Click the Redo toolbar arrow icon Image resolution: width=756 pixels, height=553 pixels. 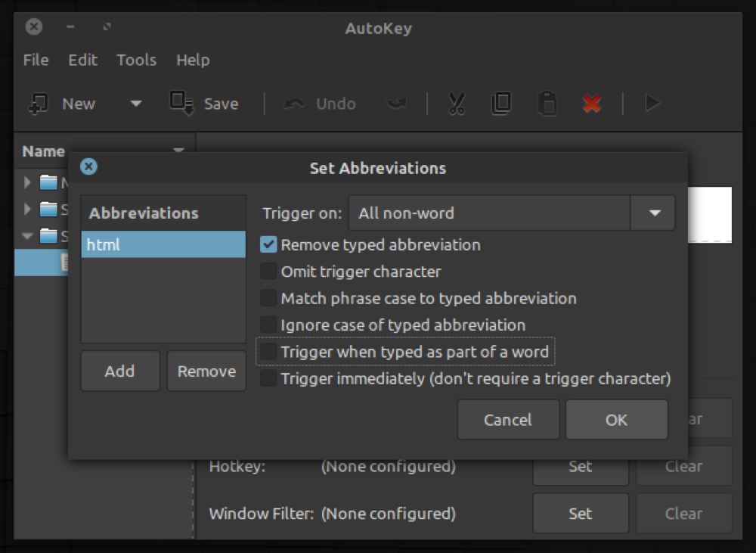396,104
